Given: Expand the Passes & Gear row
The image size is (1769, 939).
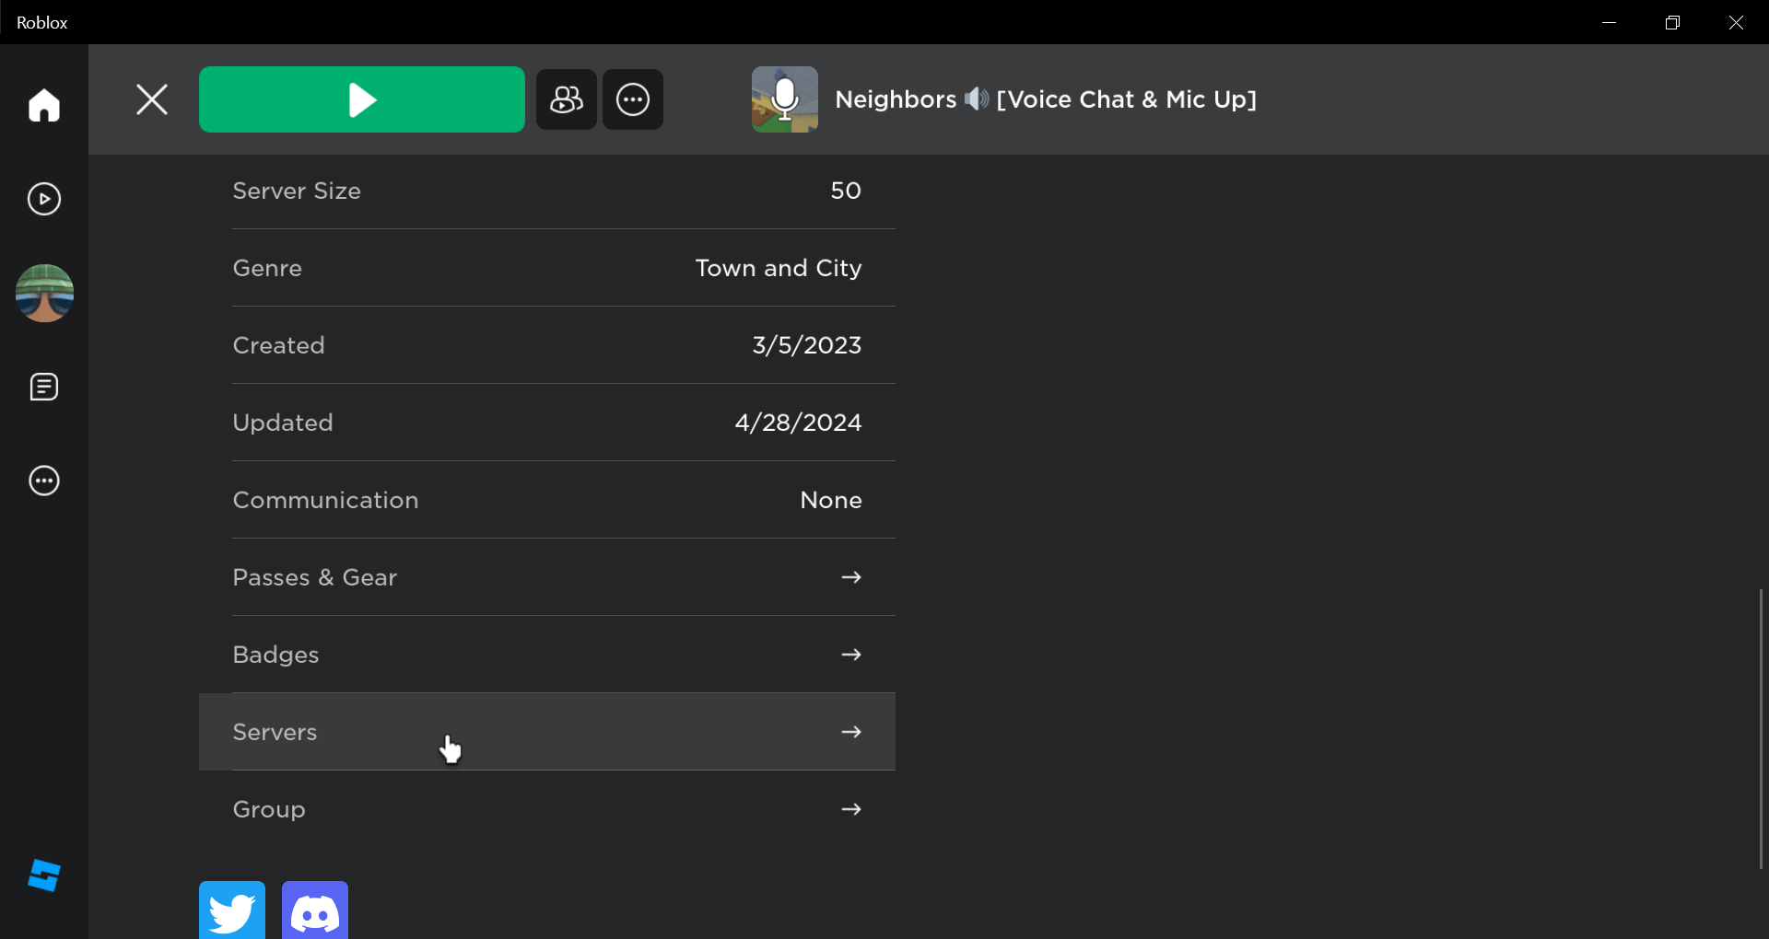Looking at the screenshot, I should point(547,577).
